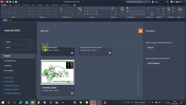Open My Insights in the sidebar
186x105 pixels.
pos(9,71)
